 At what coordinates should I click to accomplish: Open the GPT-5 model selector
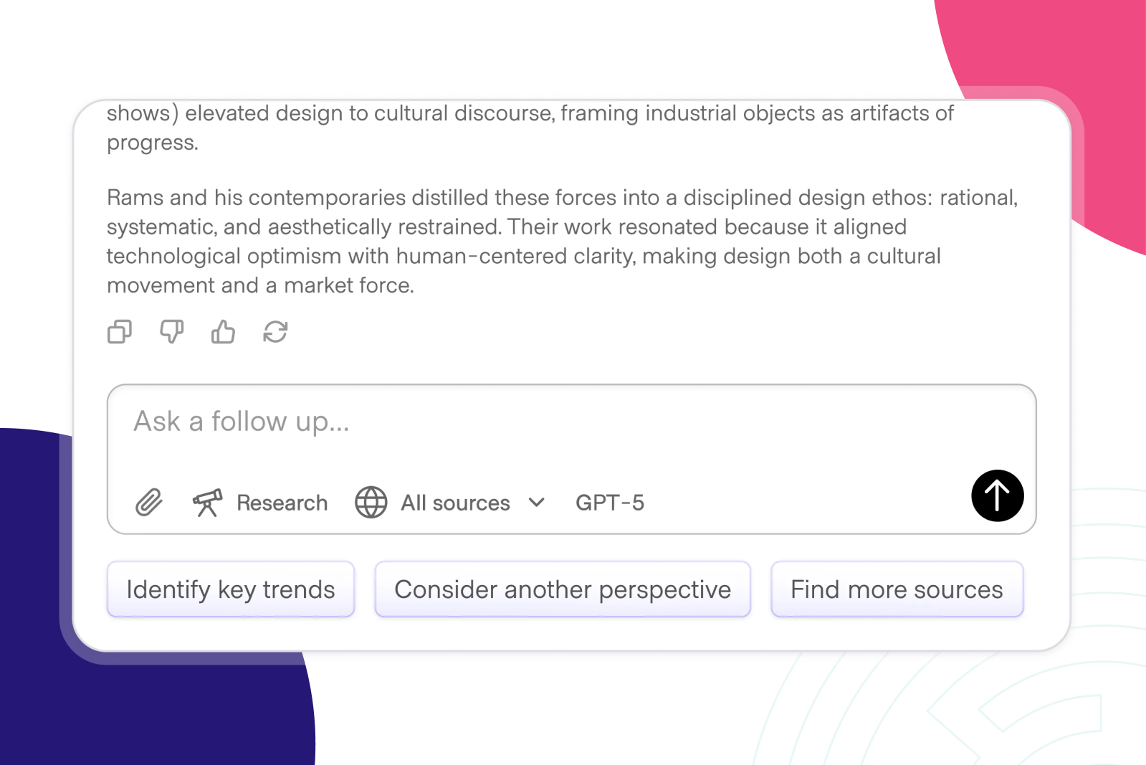[610, 503]
